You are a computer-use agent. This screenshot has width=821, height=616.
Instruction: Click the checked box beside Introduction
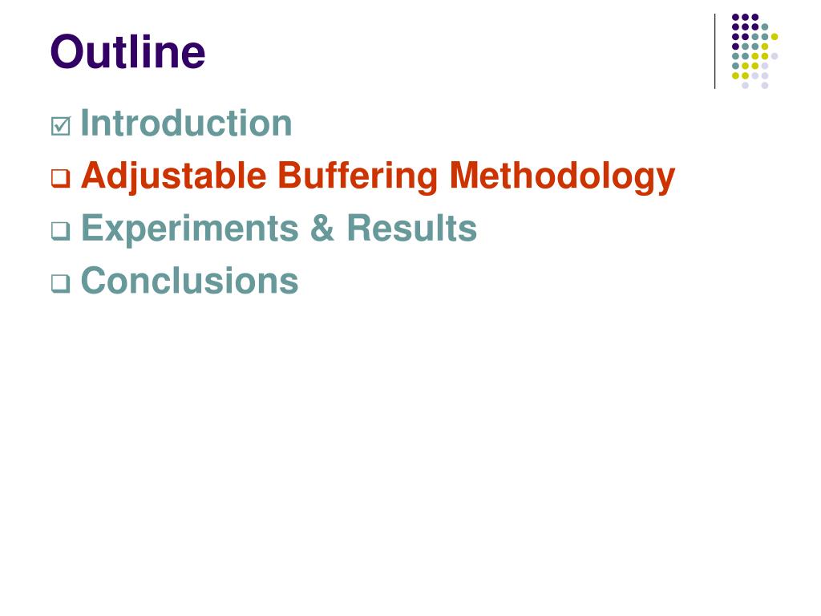[61, 126]
